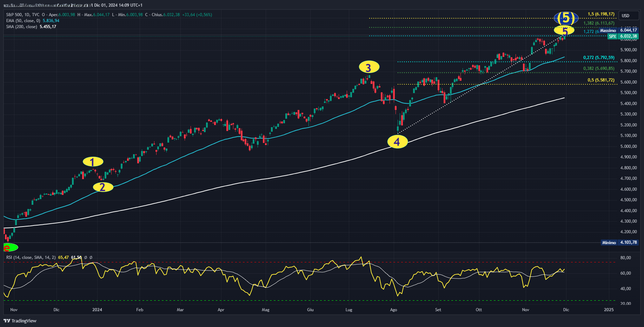Click the yellow wave 4 label
Viewport: 644px width, 327px height.
[397, 142]
